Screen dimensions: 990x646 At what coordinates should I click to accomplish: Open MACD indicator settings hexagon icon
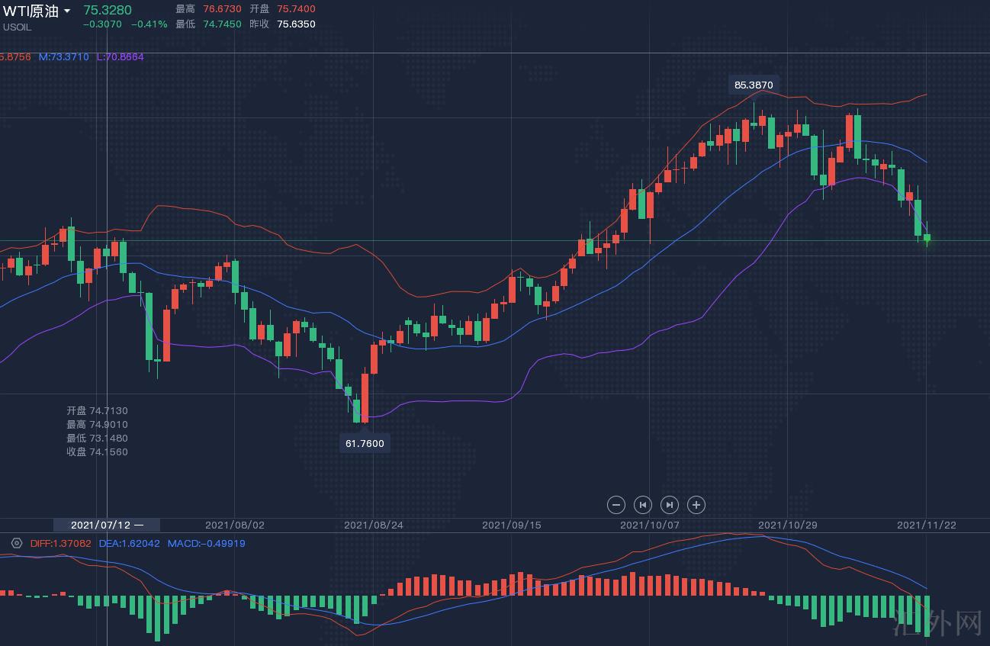tap(17, 543)
